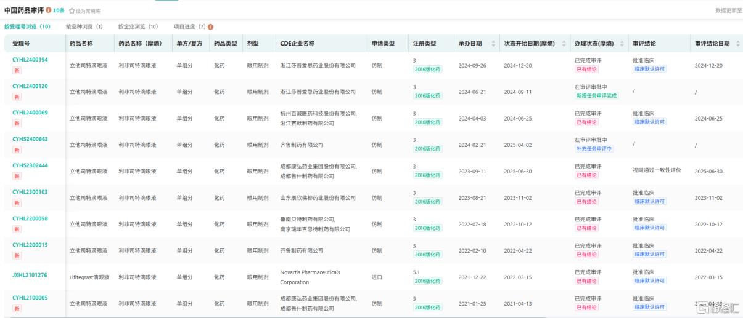Select Novartis Pharmaceuticals Corporation company cell
743x318 pixels.
point(310,277)
